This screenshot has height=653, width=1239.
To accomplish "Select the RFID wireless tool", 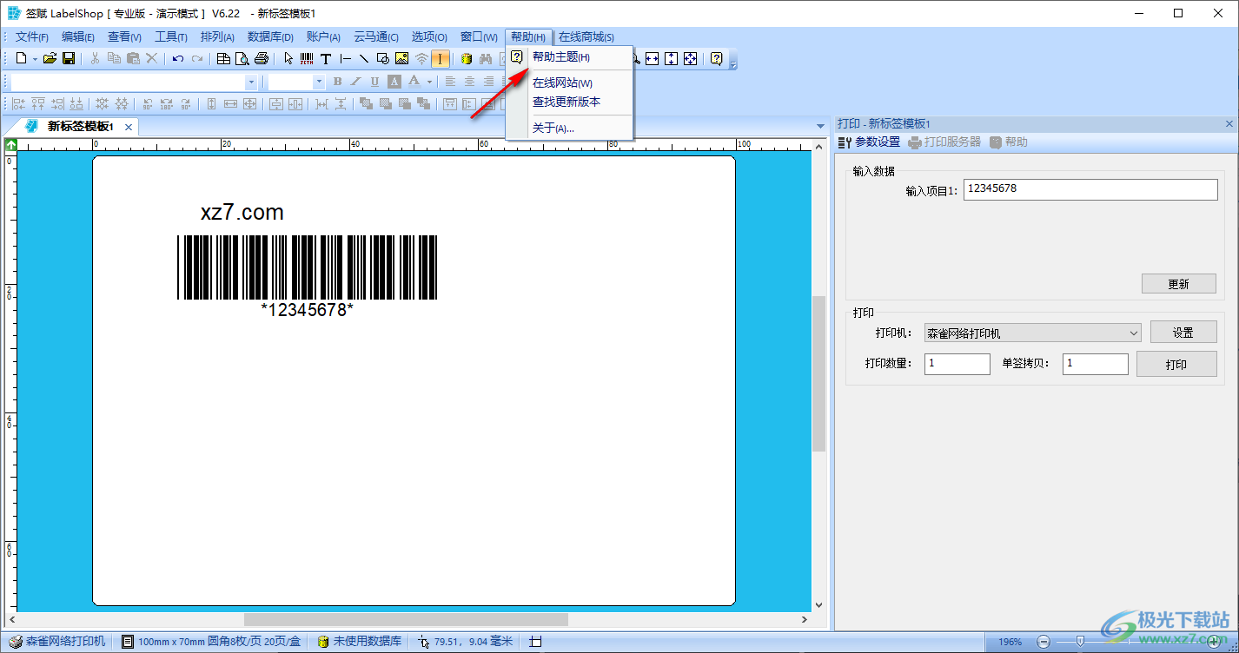I will pos(421,58).
